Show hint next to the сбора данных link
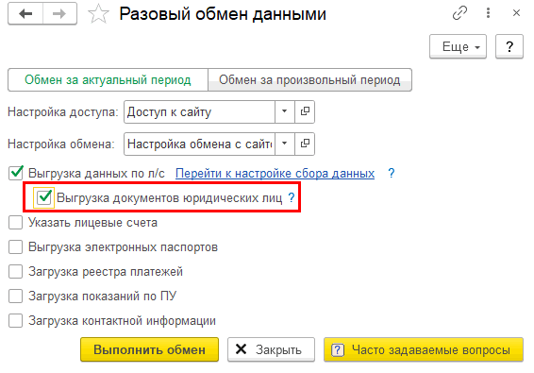The height and width of the screenshot is (373, 534). 392,173
